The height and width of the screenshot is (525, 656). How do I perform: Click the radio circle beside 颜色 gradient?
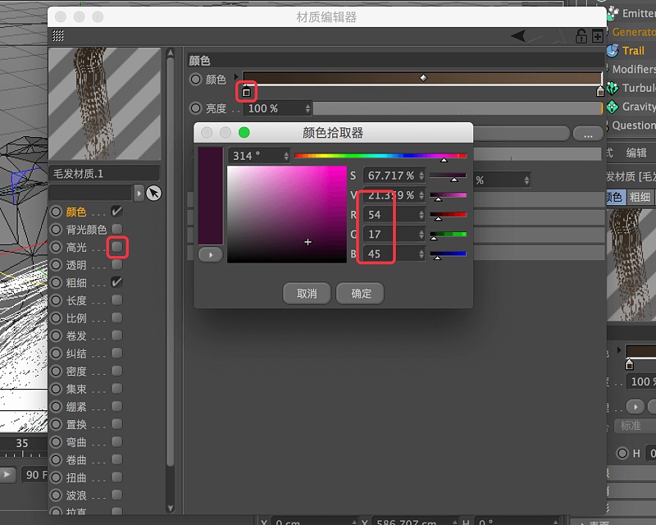pyautogui.click(x=196, y=79)
